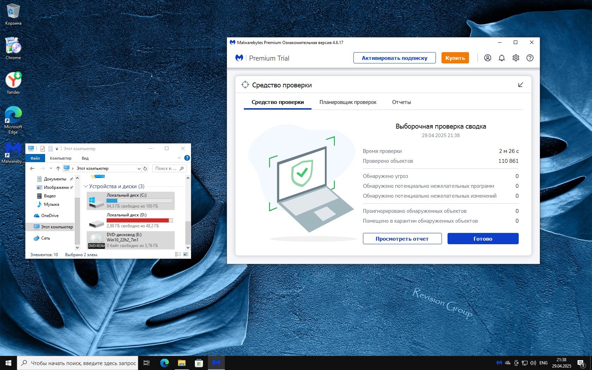Switch to the Scan Scheduler tab

click(x=348, y=102)
